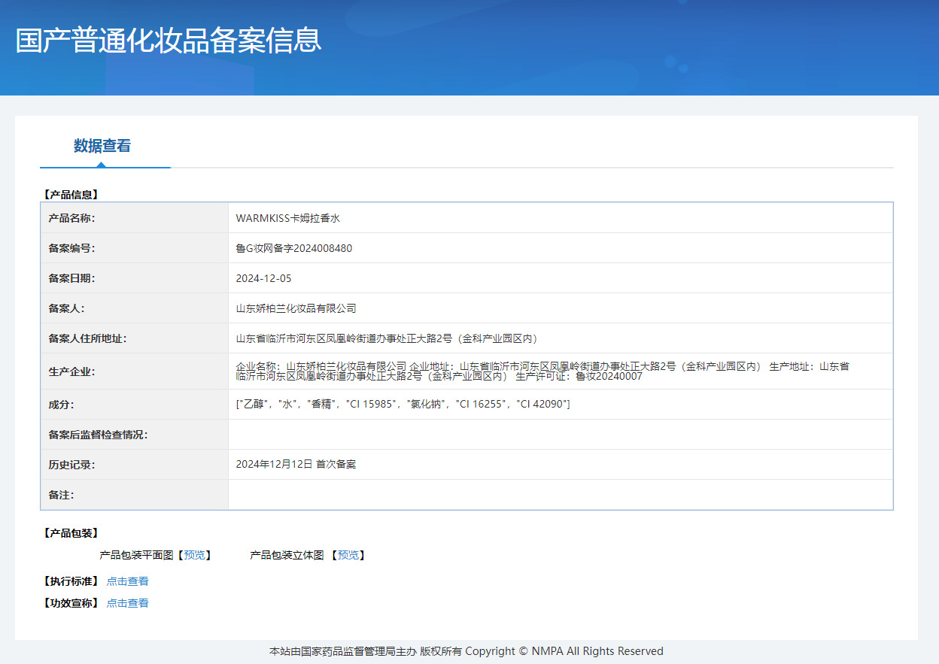Click the 【执行标准】 label
Screen dimensions: 939x664
pos(71,581)
